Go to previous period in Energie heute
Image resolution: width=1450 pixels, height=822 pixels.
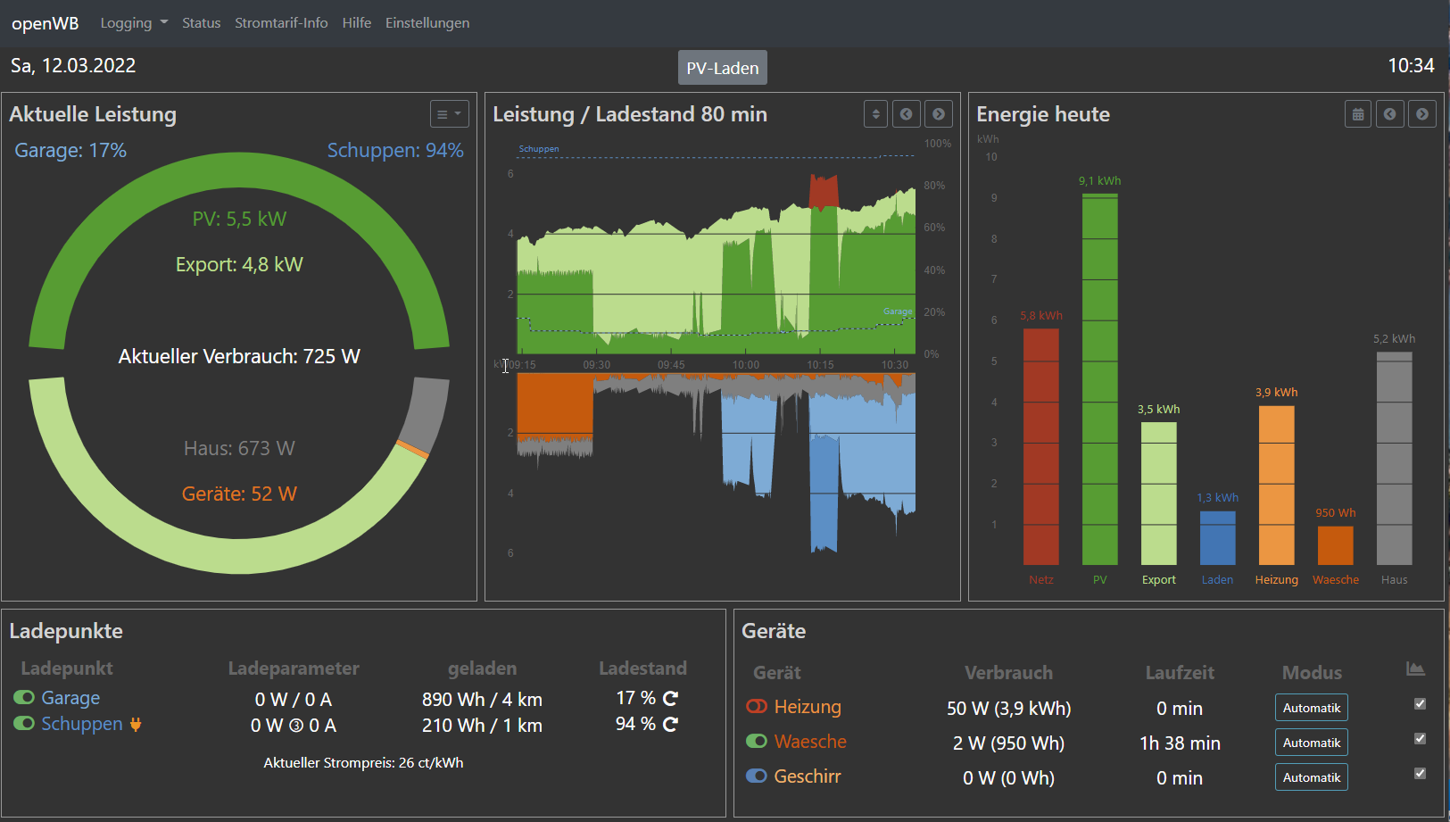pyautogui.click(x=1389, y=114)
